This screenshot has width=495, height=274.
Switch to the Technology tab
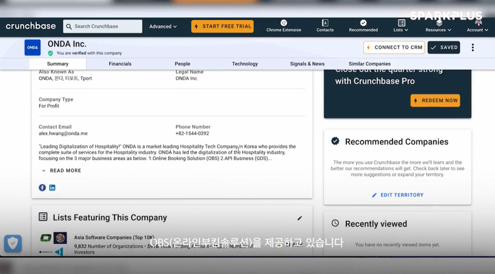[x=245, y=64]
